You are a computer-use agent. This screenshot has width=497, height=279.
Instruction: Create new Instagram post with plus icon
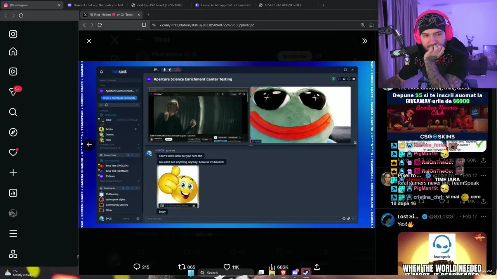(x=13, y=173)
